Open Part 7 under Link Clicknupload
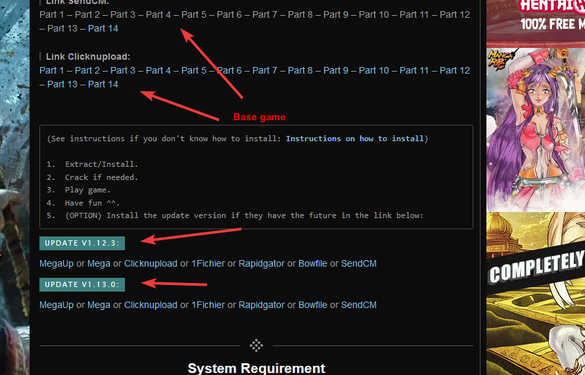This screenshot has width=585, height=375. tap(265, 70)
